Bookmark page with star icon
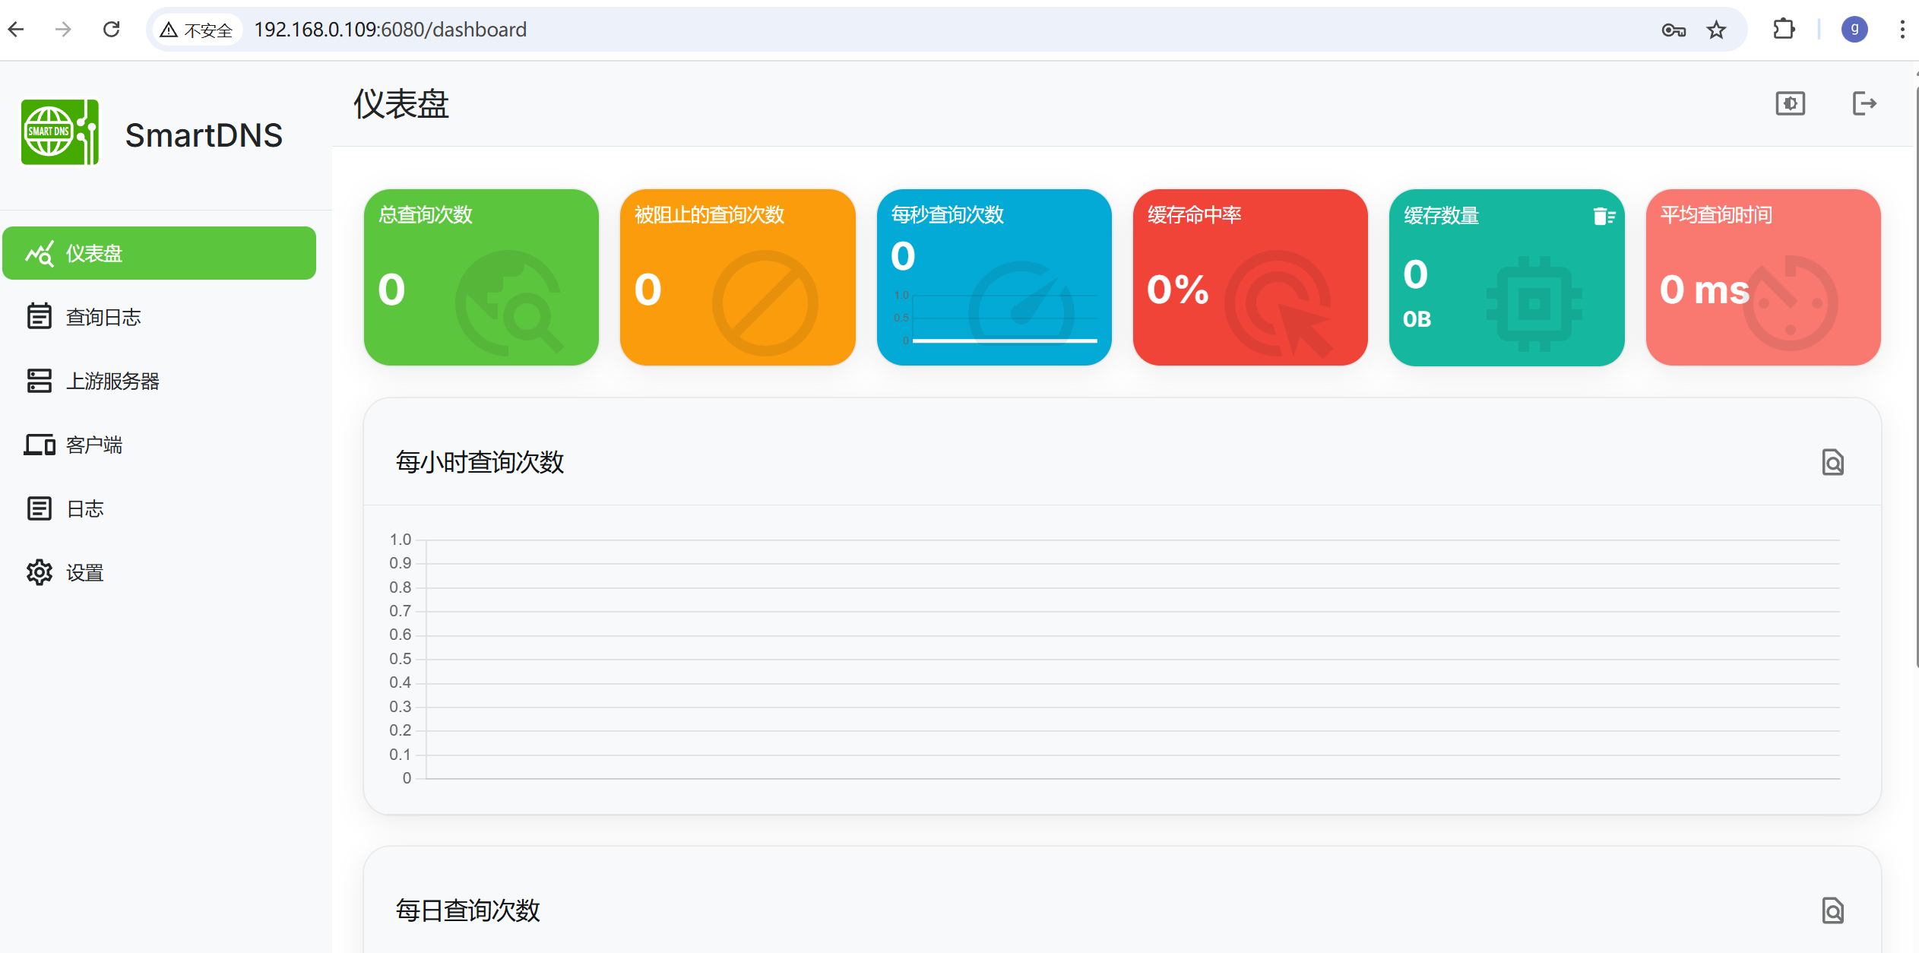Screen dimensions: 1919x953 point(1716,30)
